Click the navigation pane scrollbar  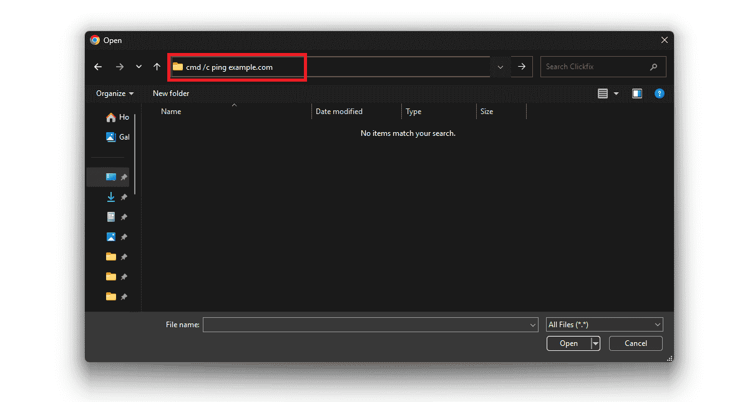click(135, 154)
